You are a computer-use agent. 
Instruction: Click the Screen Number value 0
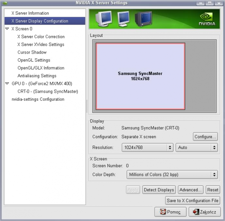pyautogui.click(x=127, y=166)
